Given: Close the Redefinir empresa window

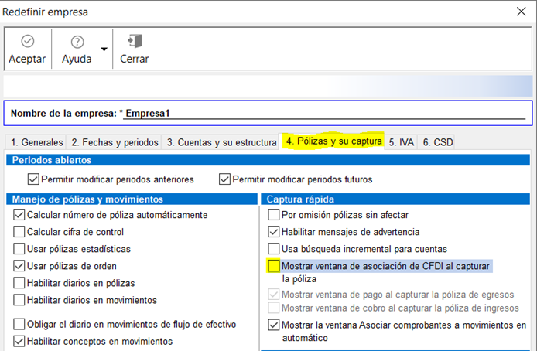Looking at the screenshot, I should (519, 12).
